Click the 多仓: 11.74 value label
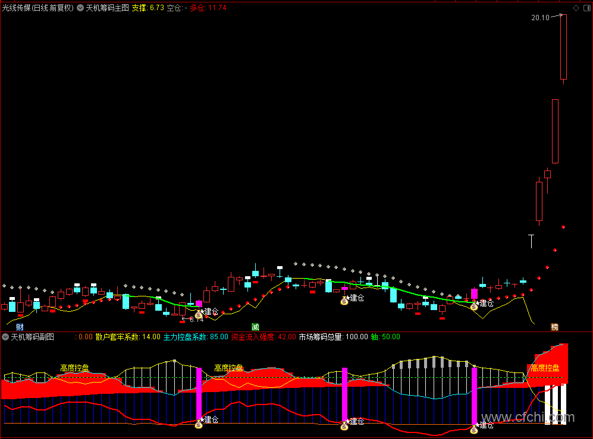This screenshot has width=593, height=439. pyautogui.click(x=208, y=8)
